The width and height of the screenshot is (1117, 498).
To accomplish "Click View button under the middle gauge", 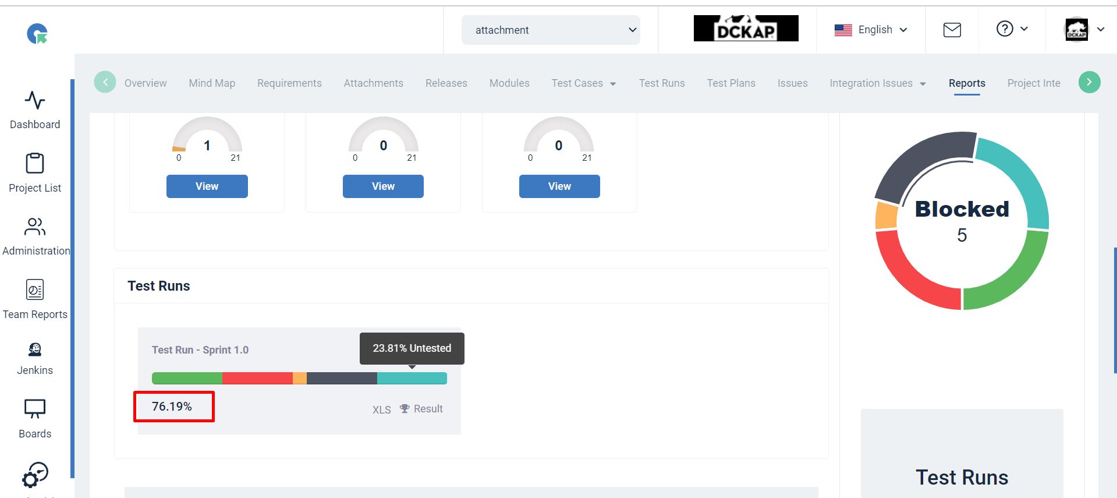I will point(383,186).
